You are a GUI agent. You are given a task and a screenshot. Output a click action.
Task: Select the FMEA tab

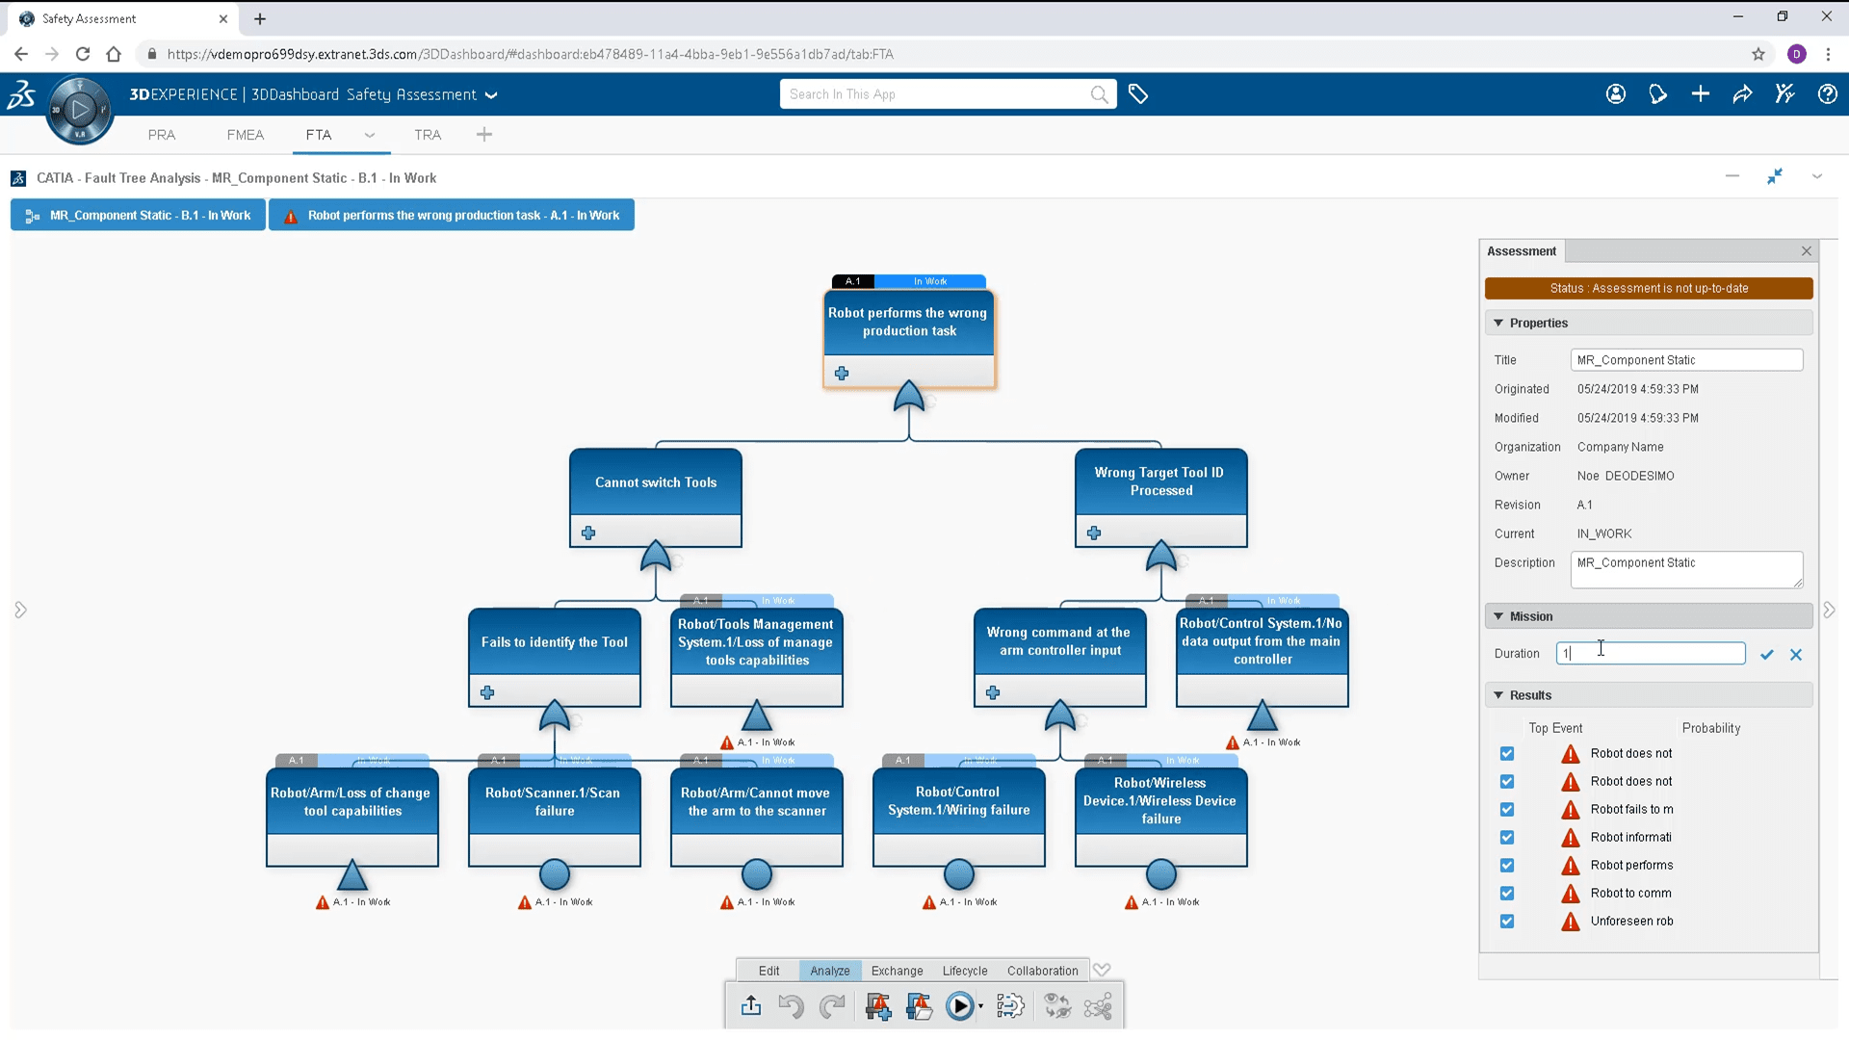click(x=244, y=135)
